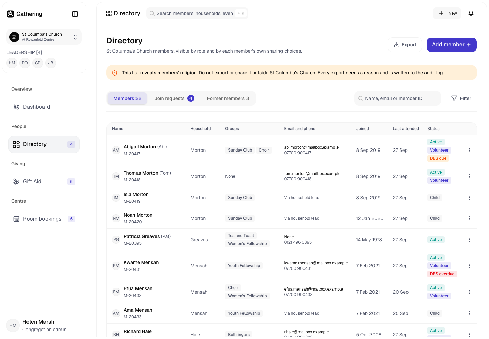This screenshot has width=489, height=339.
Task: Expand St Columba's Church switcher
Action: [44, 37]
